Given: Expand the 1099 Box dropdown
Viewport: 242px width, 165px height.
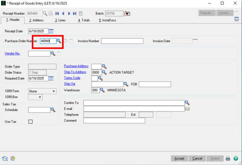Looking at the screenshot, I should click(x=40, y=97).
